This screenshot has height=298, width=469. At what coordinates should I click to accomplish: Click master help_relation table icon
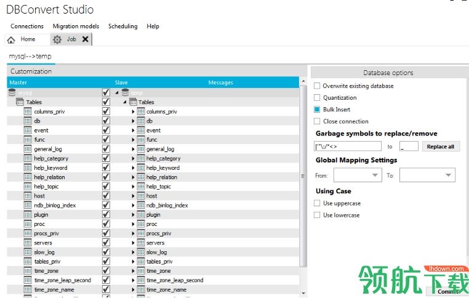click(x=28, y=177)
